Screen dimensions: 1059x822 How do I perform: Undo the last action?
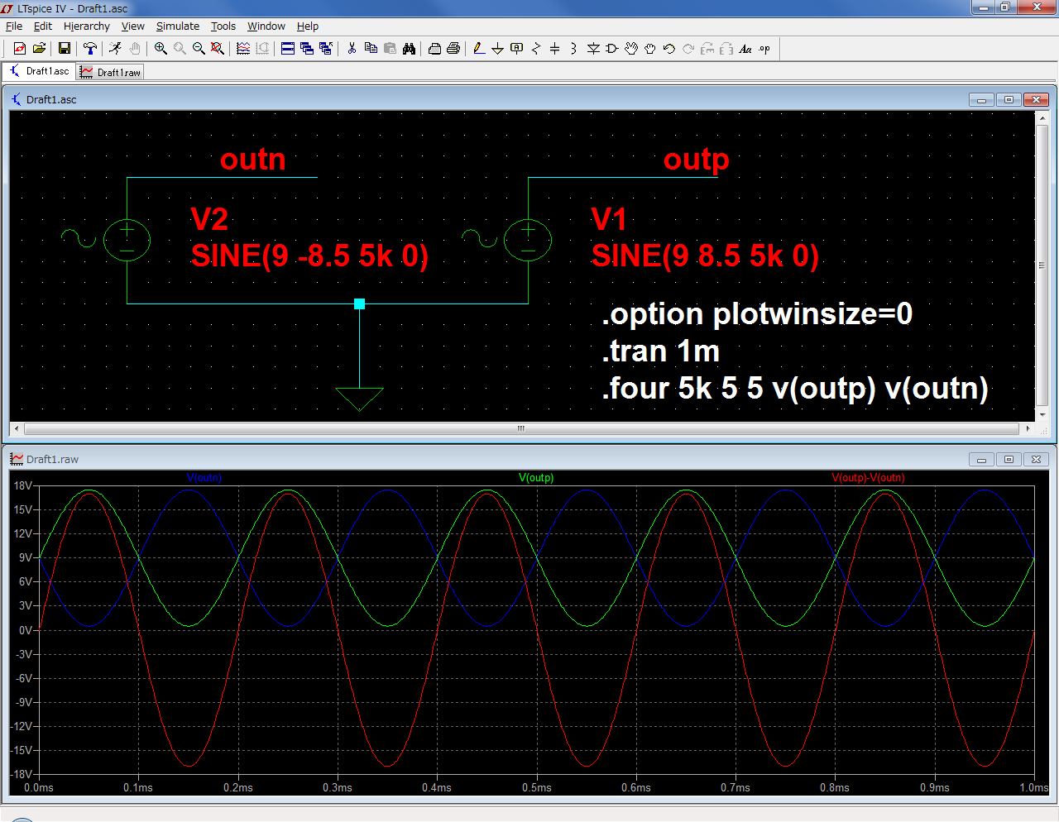click(x=669, y=49)
